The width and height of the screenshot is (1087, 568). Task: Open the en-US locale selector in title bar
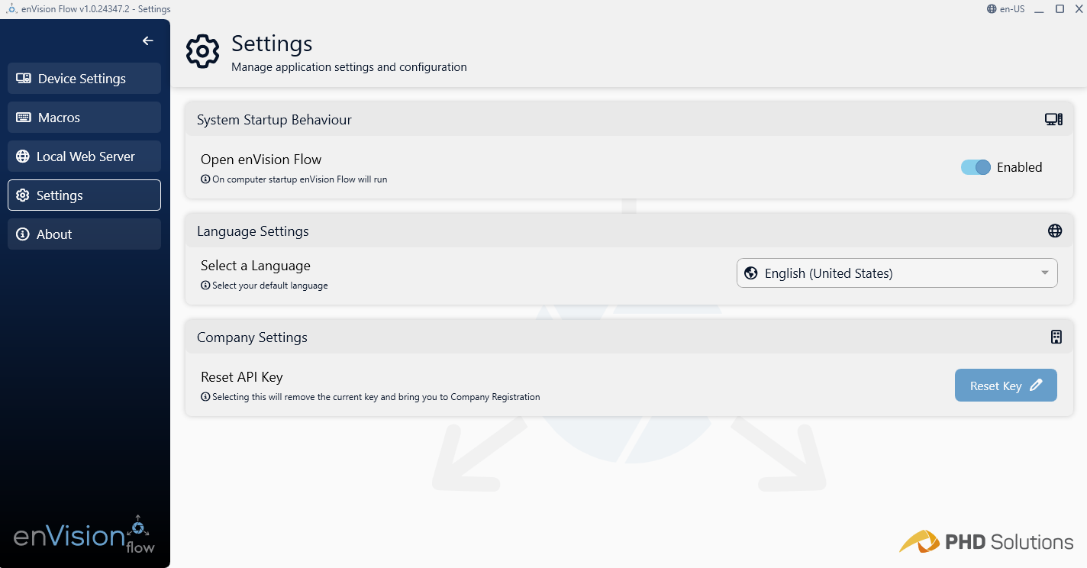pos(1005,9)
